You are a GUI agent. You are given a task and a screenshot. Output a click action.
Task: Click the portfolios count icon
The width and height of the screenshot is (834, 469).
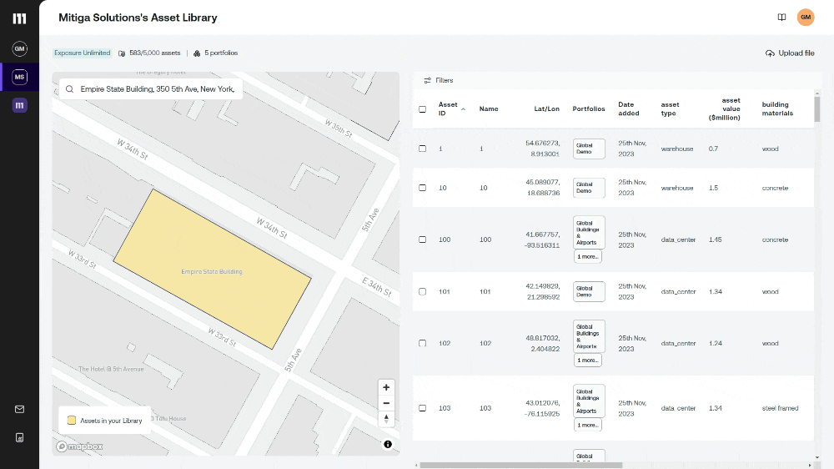[197, 53]
